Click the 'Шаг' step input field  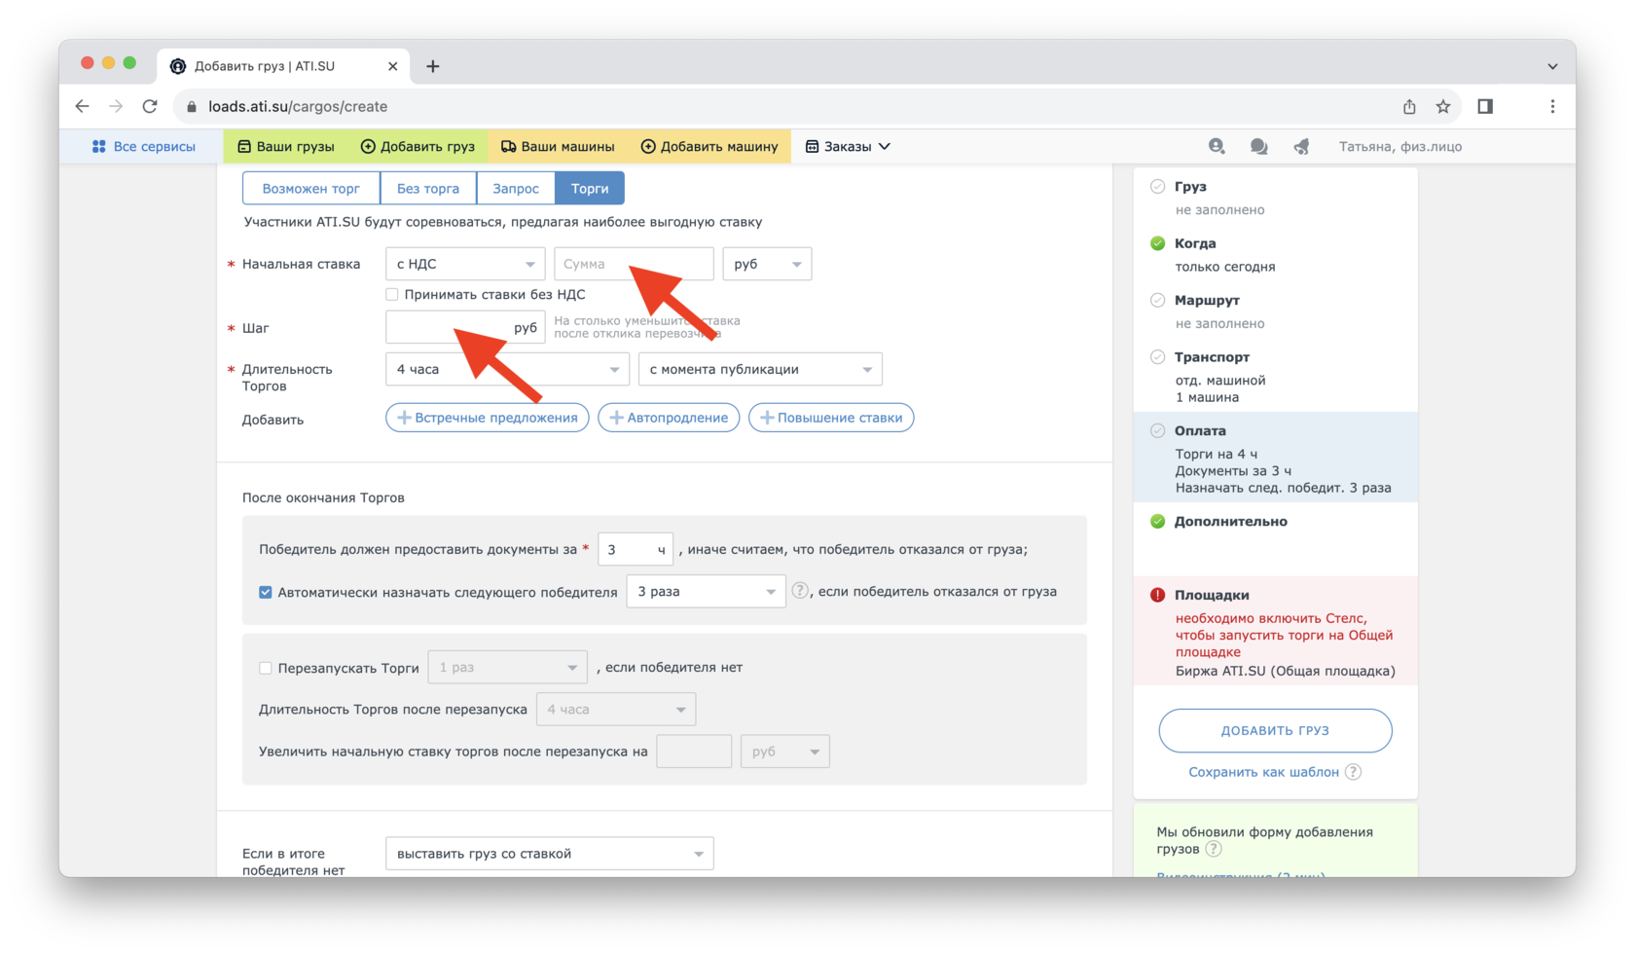(465, 327)
